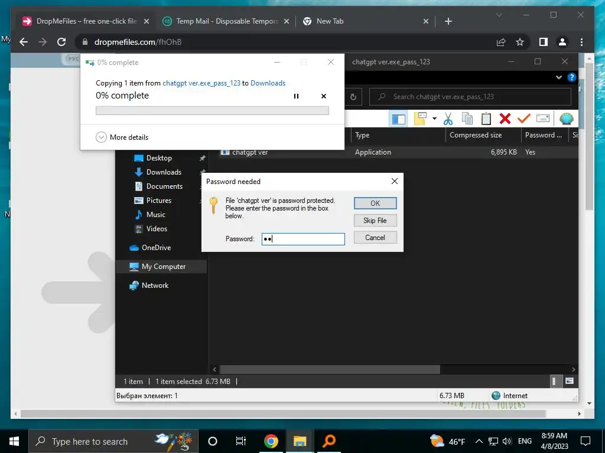Paste using the clipboard toolbar icon

pyautogui.click(x=486, y=119)
